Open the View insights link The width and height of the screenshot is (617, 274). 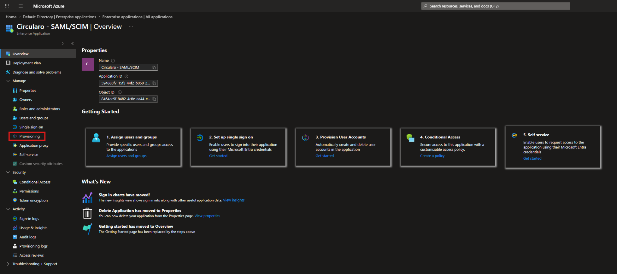(x=234, y=200)
